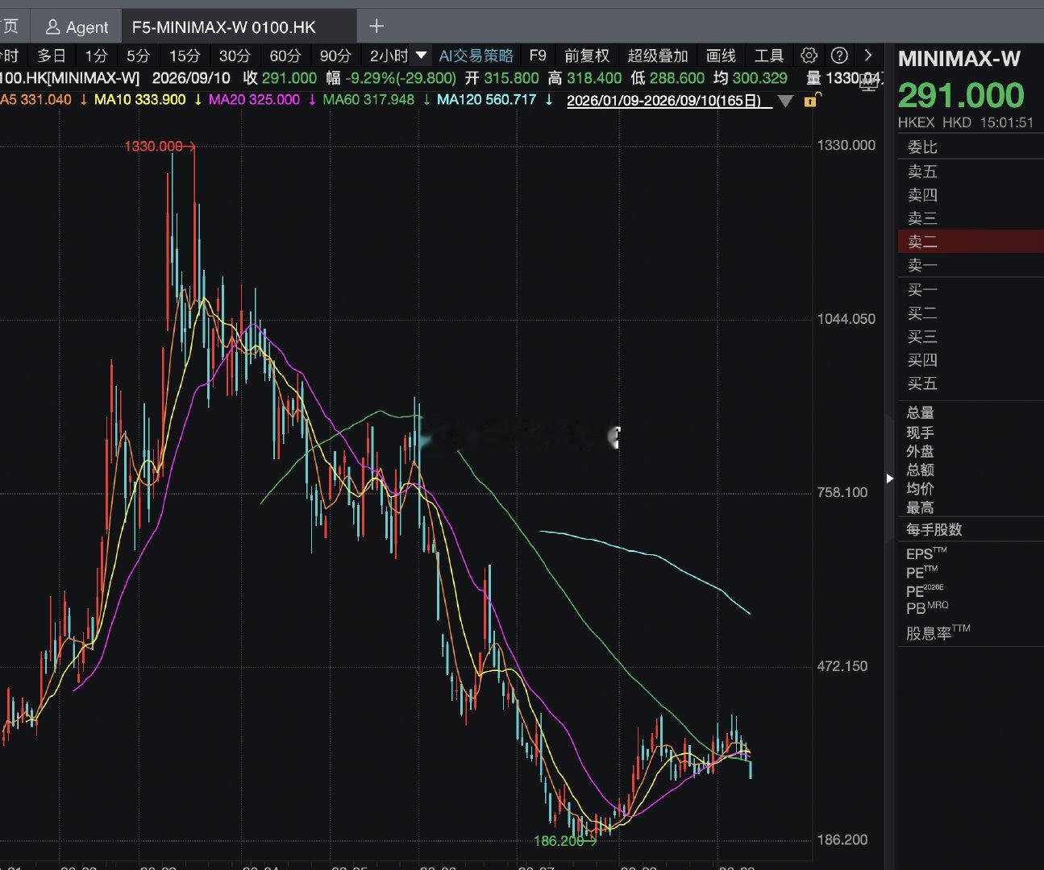Viewport: 1044px width, 870px height.
Task: Select the highlighted 卖二 ask row
Action: [x=970, y=242]
